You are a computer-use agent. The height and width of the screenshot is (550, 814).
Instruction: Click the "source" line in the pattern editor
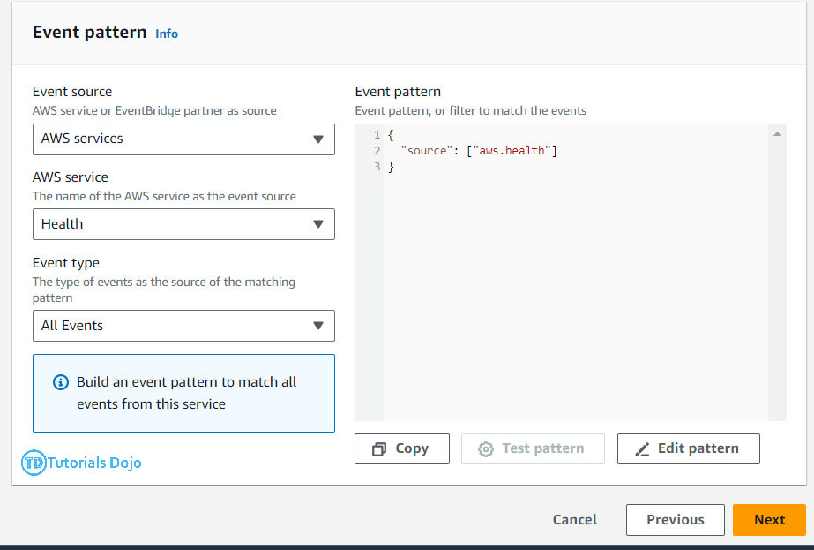(x=479, y=151)
